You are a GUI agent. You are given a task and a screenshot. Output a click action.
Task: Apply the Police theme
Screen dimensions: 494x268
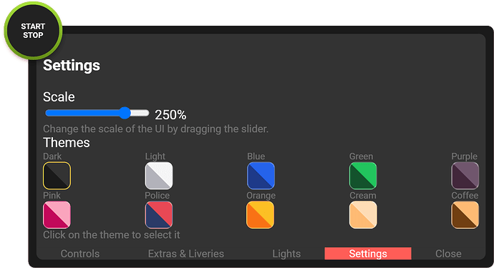tap(159, 215)
